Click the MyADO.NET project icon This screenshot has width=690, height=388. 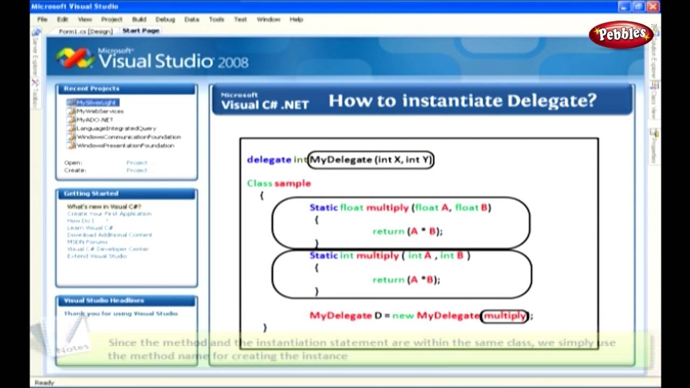[71, 120]
